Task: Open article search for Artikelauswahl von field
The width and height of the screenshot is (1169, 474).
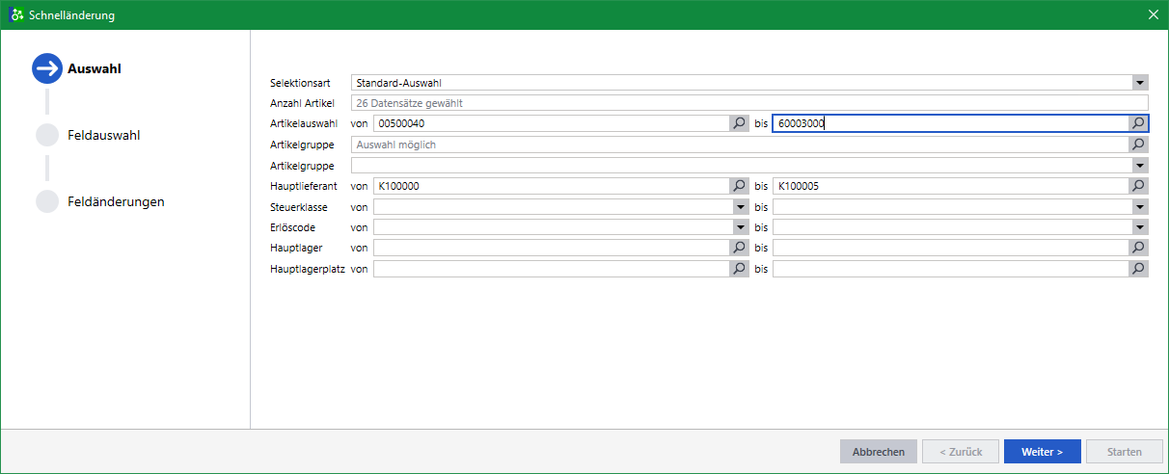Action: pyautogui.click(x=740, y=123)
